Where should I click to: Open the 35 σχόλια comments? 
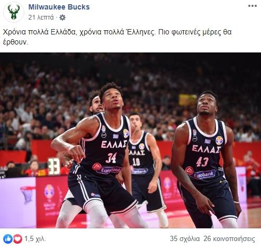click(x=185, y=239)
